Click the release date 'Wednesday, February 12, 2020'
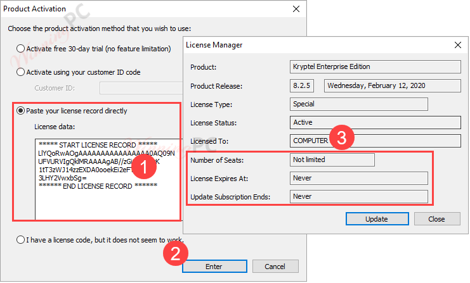Viewport: 470px width, 283px height. pos(393,86)
